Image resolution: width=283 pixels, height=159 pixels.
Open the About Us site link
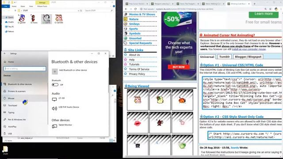tap(134, 55)
